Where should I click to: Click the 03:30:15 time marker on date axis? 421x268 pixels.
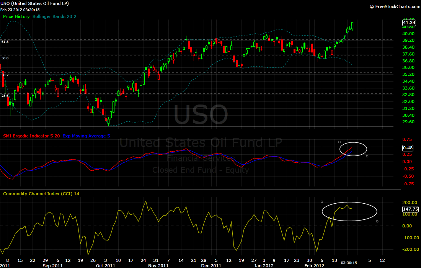349,263
